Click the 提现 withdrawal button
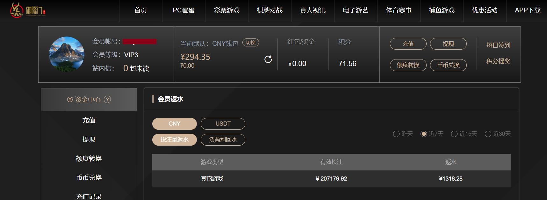Screen dimensions: 547x200 pyautogui.click(x=449, y=44)
